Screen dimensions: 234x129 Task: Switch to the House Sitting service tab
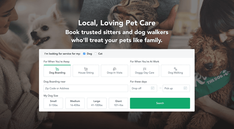pos(86,71)
